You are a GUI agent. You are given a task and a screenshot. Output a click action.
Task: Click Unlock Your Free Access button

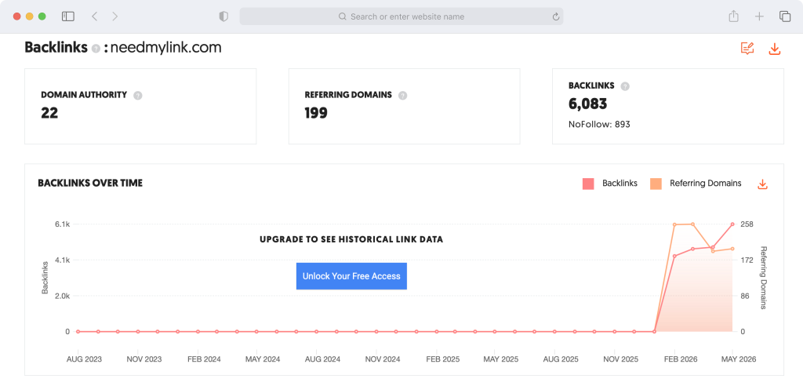point(351,276)
